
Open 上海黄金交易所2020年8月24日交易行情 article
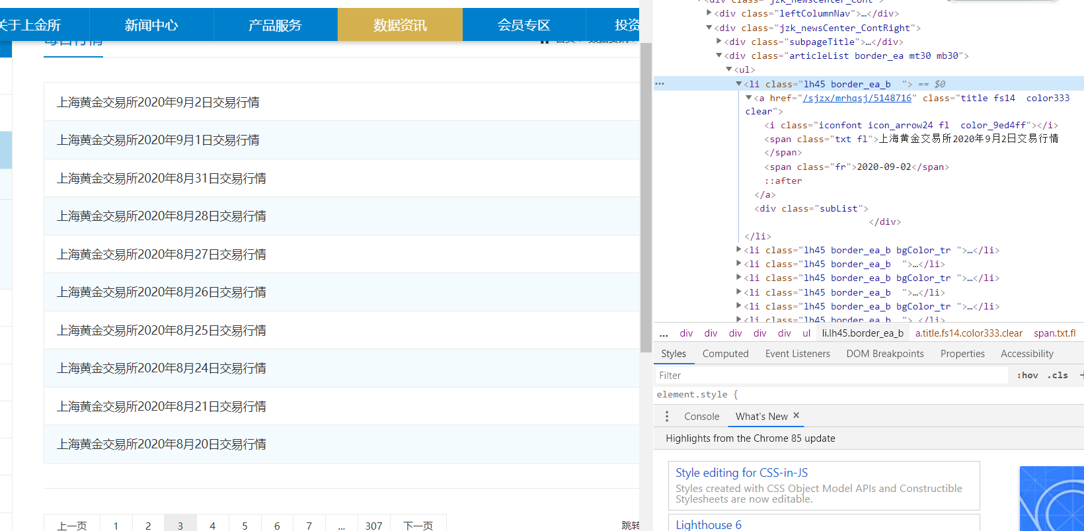click(161, 368)
